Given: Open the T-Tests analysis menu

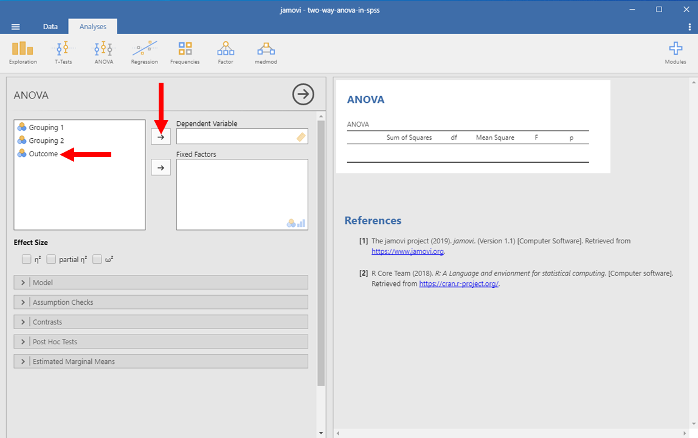Looking at the screenshot, I should pos(63,52).
